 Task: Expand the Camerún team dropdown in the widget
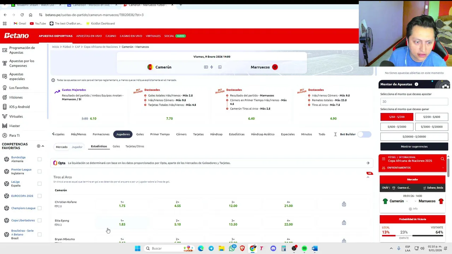coord(407,201)
